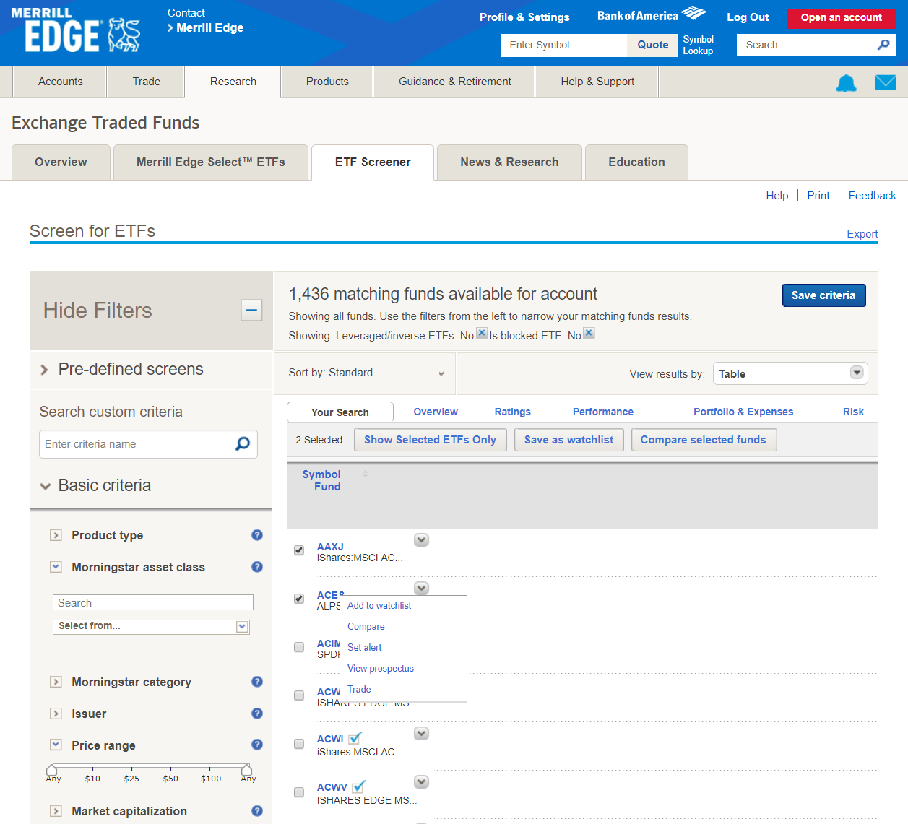This screenshot has height=824, width=908.
Task: Collapse the Morningstar asset class criterion
Action: click(56, 567)
